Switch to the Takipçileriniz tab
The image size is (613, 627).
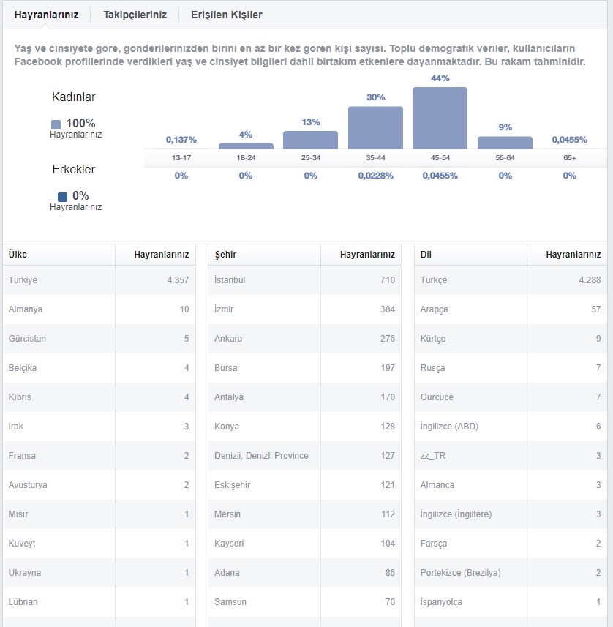[x=135, y=15]
